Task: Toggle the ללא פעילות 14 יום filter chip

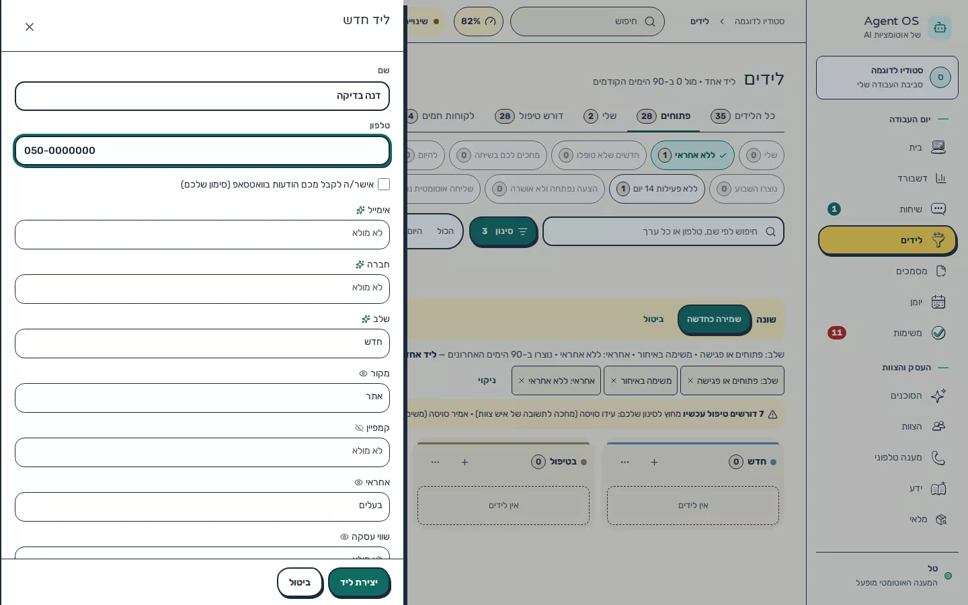Action: coord(657,189)
